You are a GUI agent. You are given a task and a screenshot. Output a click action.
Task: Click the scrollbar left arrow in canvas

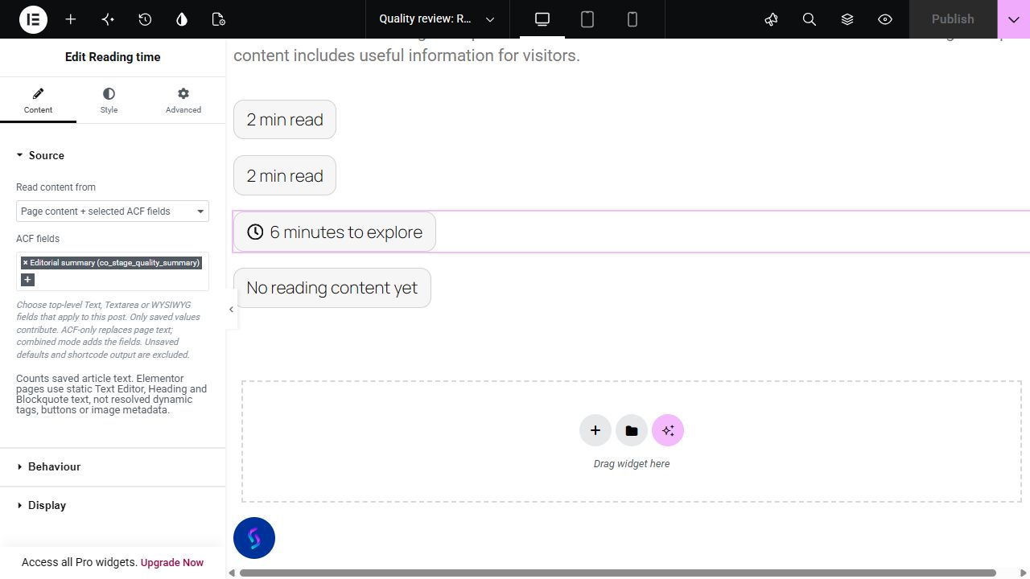point(233,573)
